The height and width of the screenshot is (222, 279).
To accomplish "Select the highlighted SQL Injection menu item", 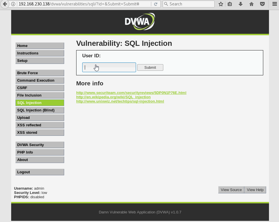I will (x=40, y=103).
